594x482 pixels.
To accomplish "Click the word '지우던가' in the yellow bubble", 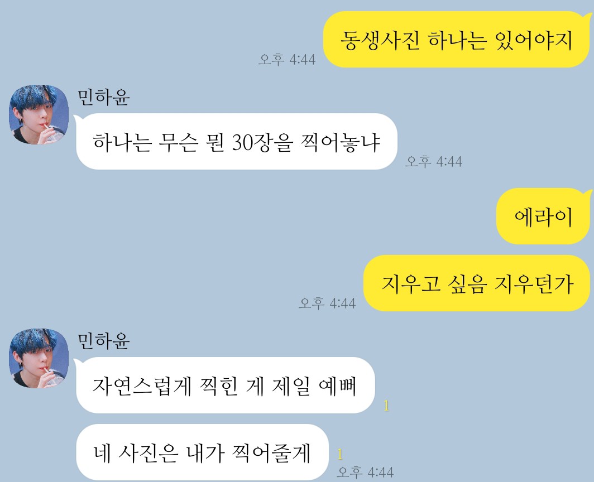I will (534, 285).
